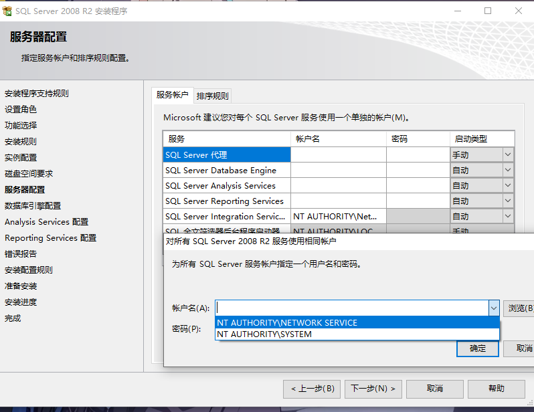Image resolution: width=534 pixels, height=412 pixels.
Task: Choose NT AUTHORITY\NETWORK SERVICE from list
Action: [357, 322]
